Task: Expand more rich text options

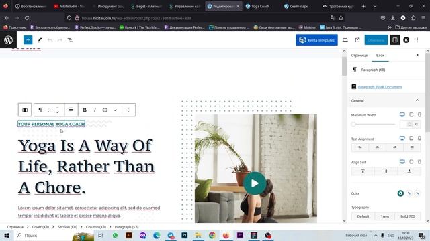Action: [115, 110]
